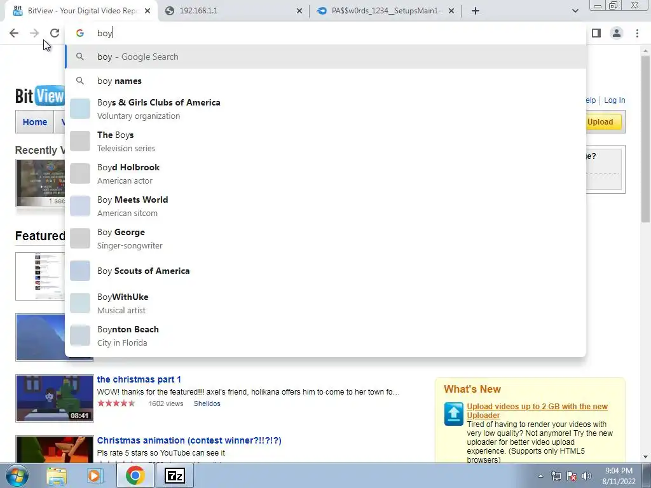Switch to the 192.168.1.1 tab
Screen dimensions: 651x488
(x=234, y=11)
